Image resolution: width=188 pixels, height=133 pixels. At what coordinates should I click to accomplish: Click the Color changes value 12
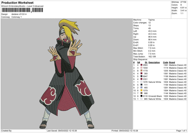(x=149, y=23)
